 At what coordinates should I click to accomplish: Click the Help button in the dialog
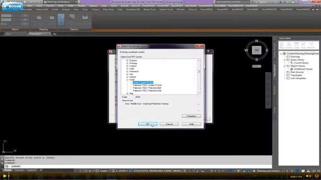click(x=191, y=124)
